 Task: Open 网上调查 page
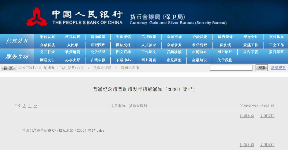(149, 60)
